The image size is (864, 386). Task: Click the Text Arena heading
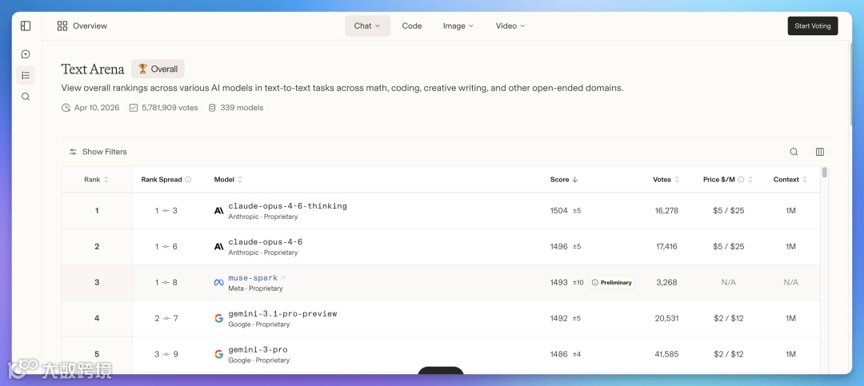tap(93, 69)
